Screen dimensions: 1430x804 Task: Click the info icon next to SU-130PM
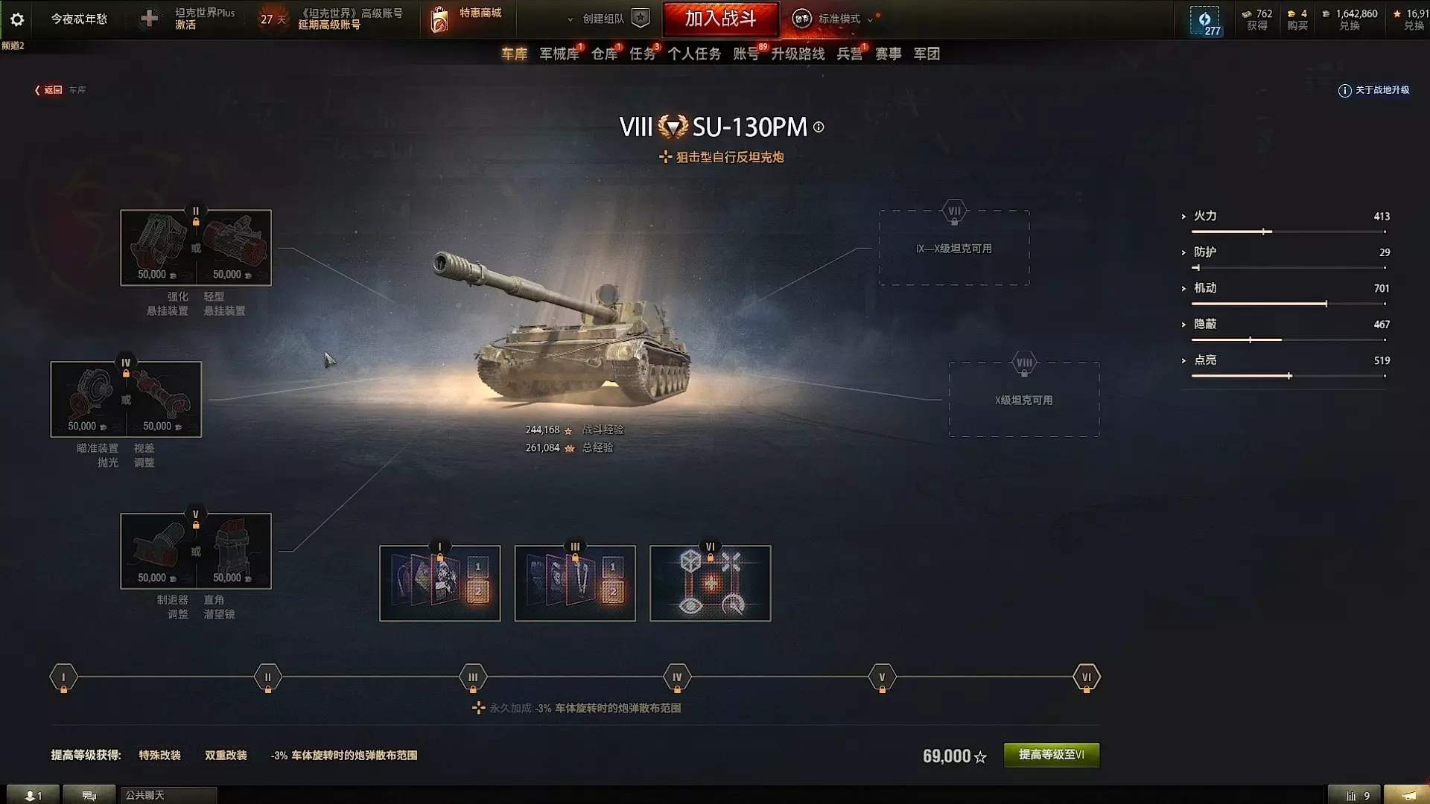point(819,127)
